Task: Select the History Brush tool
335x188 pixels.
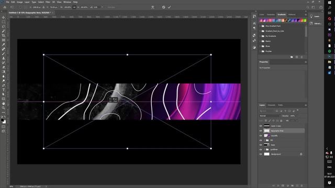Action: click(4, 63)
